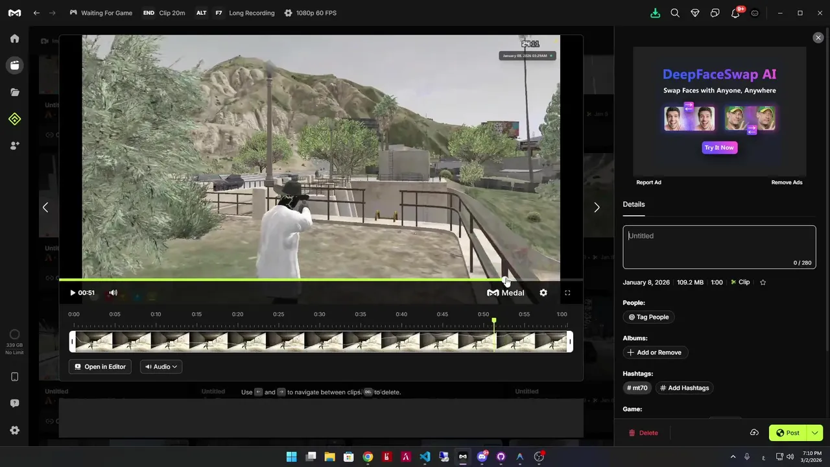Open the Audio dropdown
Screen dimensions: 830x467
click(x=161, y=366)
